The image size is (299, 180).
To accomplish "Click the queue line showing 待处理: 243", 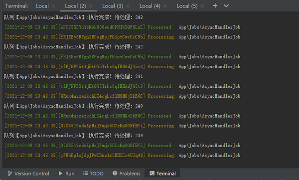I will pos(73,17).
